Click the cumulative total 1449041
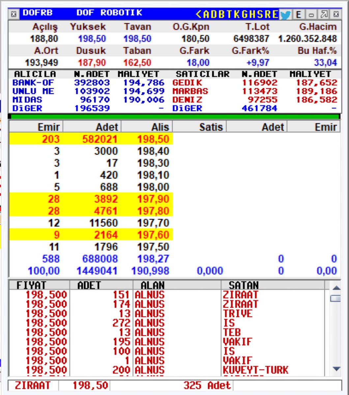This screenshot has width=349, height=395. [x=97, y=271]
